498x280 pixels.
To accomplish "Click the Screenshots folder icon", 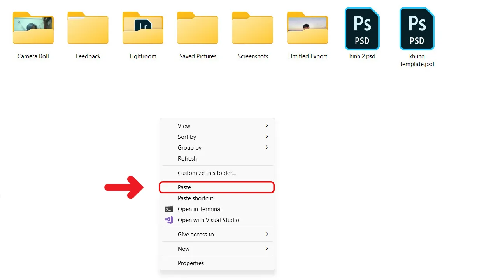I will pyautogui.click(x=253, y=28).
